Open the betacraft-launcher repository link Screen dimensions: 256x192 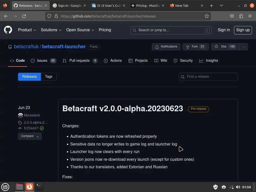coord(64,46)
